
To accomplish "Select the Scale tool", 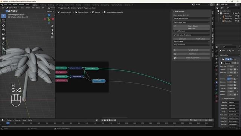I will pyautogui.click(x=3, y=34).
